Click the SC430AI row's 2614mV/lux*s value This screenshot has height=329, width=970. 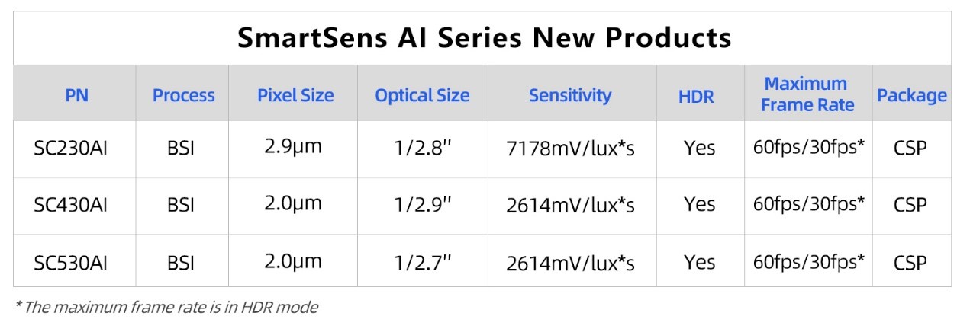570,205
